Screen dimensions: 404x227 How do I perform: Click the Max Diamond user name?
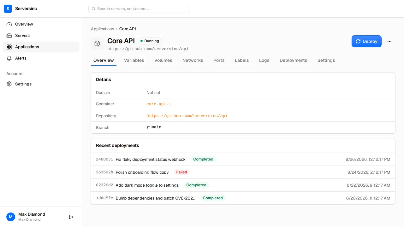32,214
